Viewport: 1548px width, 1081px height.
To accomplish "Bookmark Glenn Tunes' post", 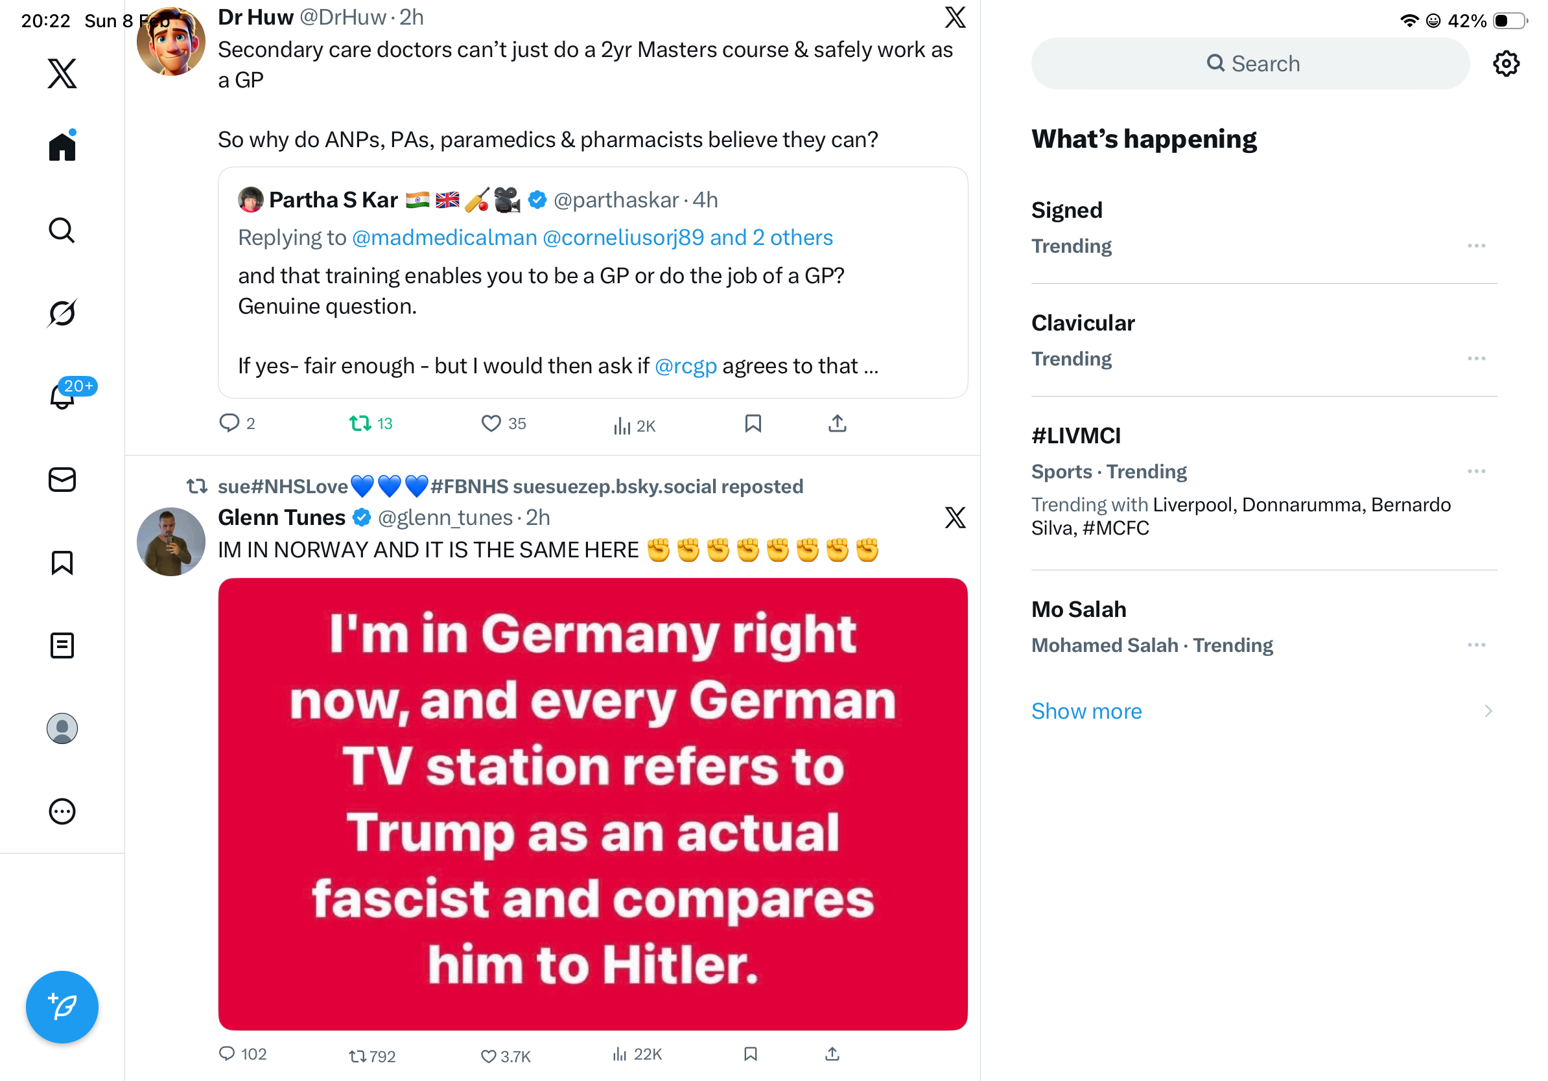I will [x=751, y=1053].
